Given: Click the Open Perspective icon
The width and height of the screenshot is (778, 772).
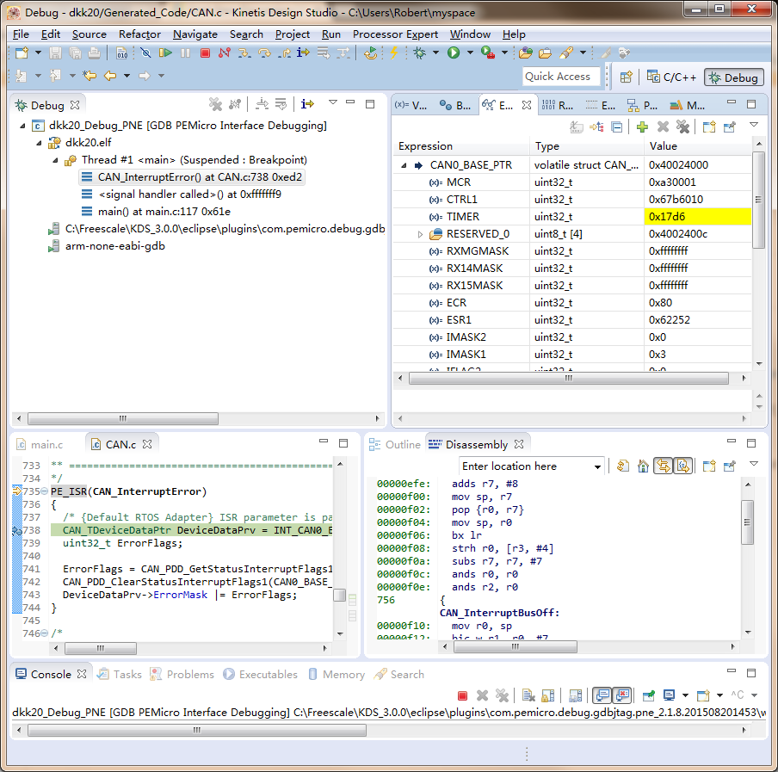Looking at the screenshot, I should pos(627,77).
